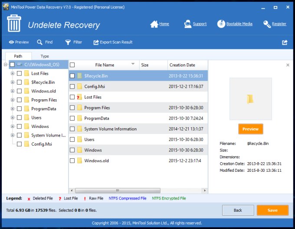Click the Back button
This screenshot has width=295, height=229.
coord(238,210)
